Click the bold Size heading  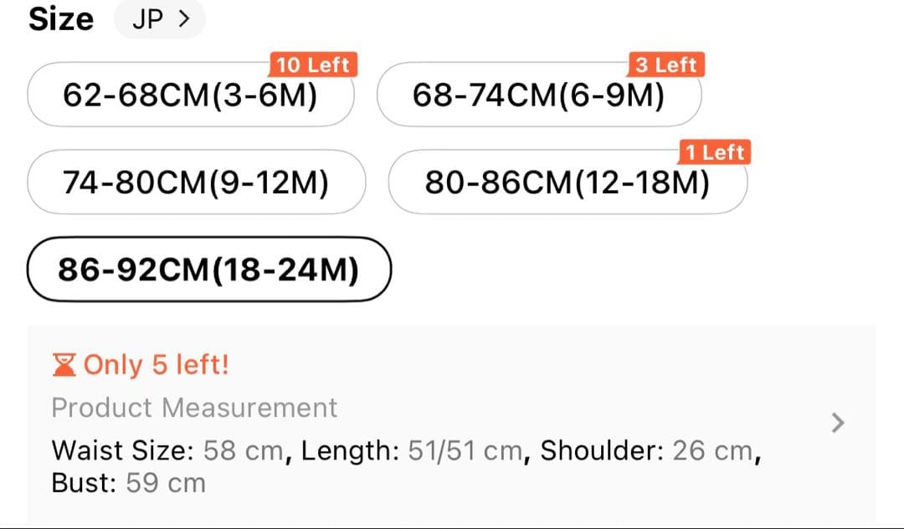[61, 19]
